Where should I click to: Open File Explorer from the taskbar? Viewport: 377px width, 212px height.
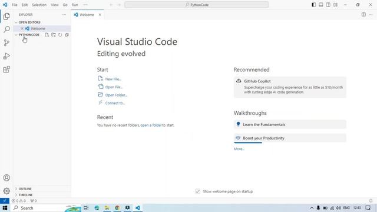click(x=107, y=208)
